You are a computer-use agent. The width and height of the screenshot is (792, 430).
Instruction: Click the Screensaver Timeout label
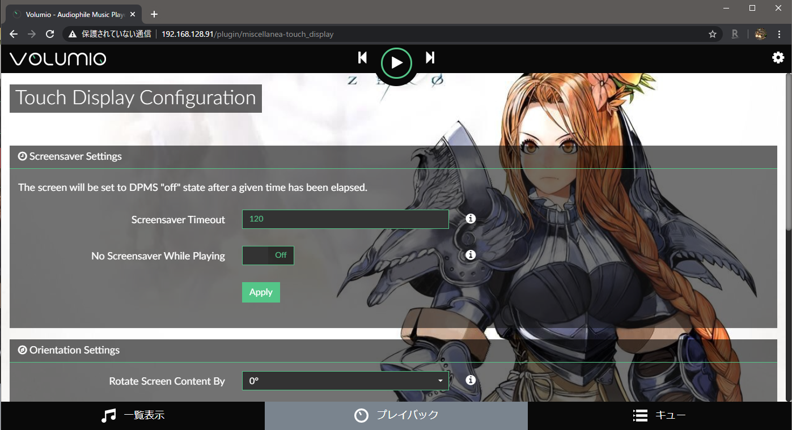(178, 220)
